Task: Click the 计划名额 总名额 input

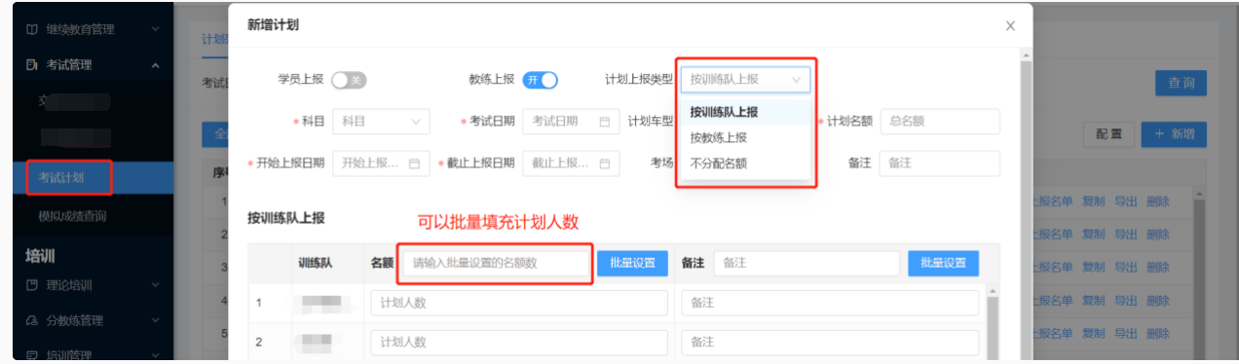Action: pyautogui.click(x=939, y=122)
